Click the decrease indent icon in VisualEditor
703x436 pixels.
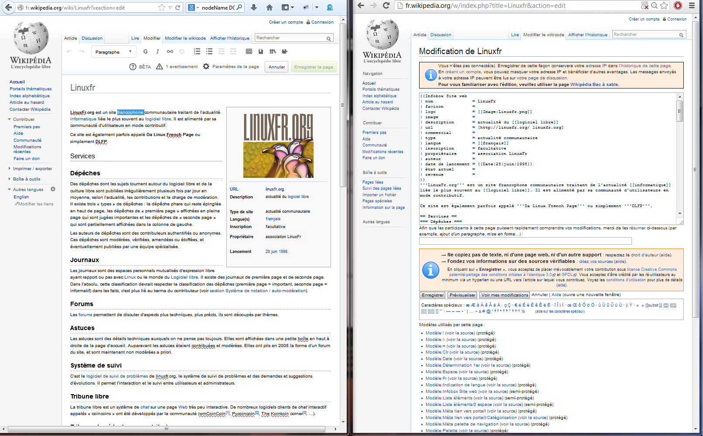click(222, 51)
